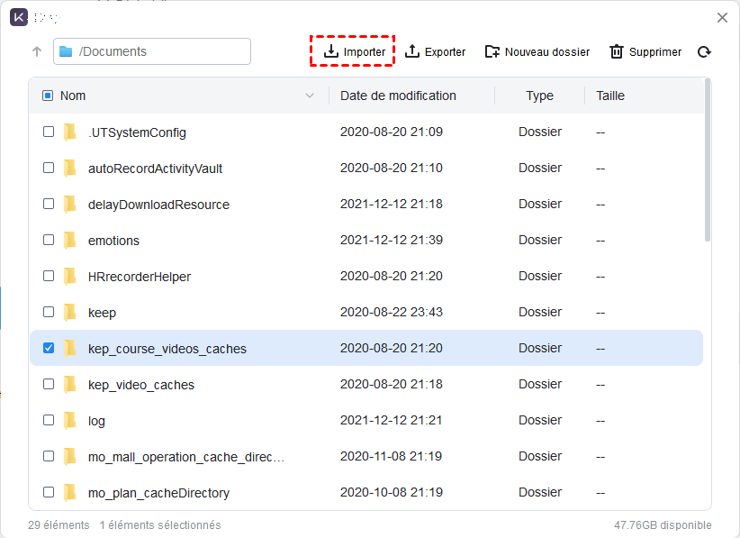Screen dimensions: 740x538
Task: Click the K app logo icon
Action: (x=19, y=17)
